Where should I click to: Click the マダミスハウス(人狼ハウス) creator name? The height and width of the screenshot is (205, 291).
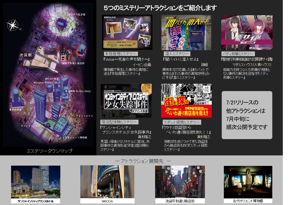pyautogui.click(x=252, y=65)
